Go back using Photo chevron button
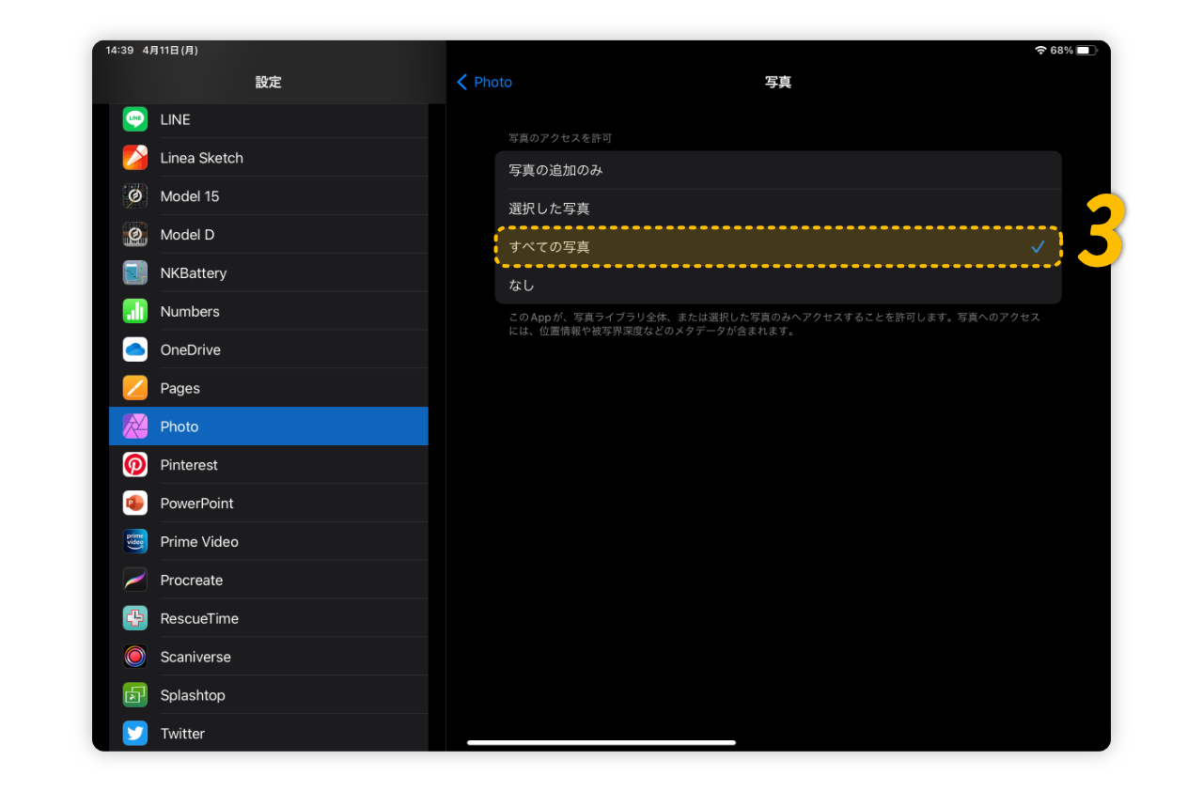 484,83
